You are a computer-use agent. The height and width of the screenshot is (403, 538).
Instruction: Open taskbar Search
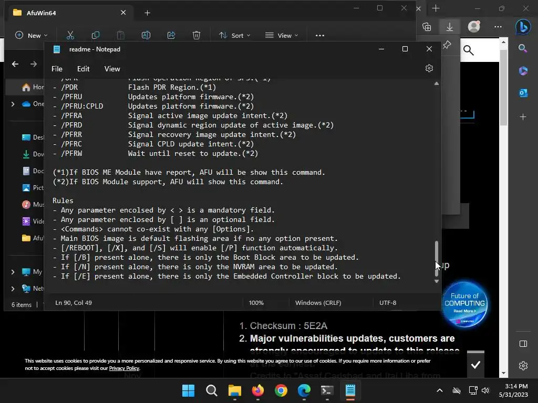pos(211,390)
